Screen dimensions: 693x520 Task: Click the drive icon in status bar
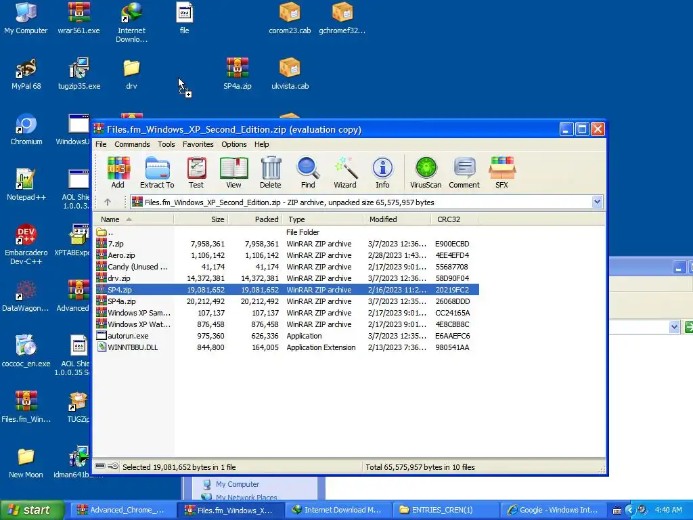point(100,467)
